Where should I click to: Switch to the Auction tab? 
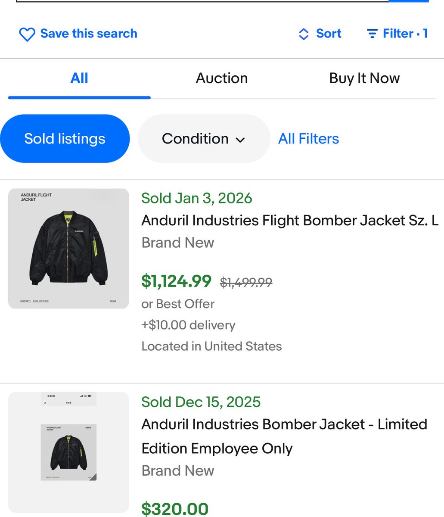pyautogui.click(x=222, y=78)
